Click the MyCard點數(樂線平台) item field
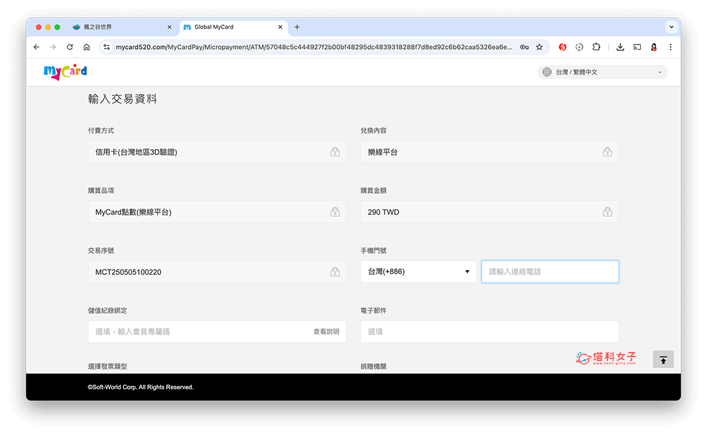This screenshot has width=707, height=435. click(x=217, y=212)
